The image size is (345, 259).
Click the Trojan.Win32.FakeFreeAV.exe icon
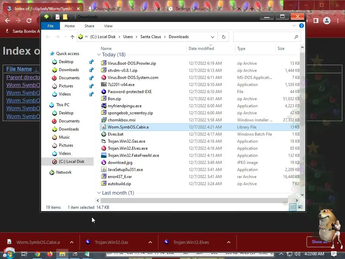click(x=104, y=155)
